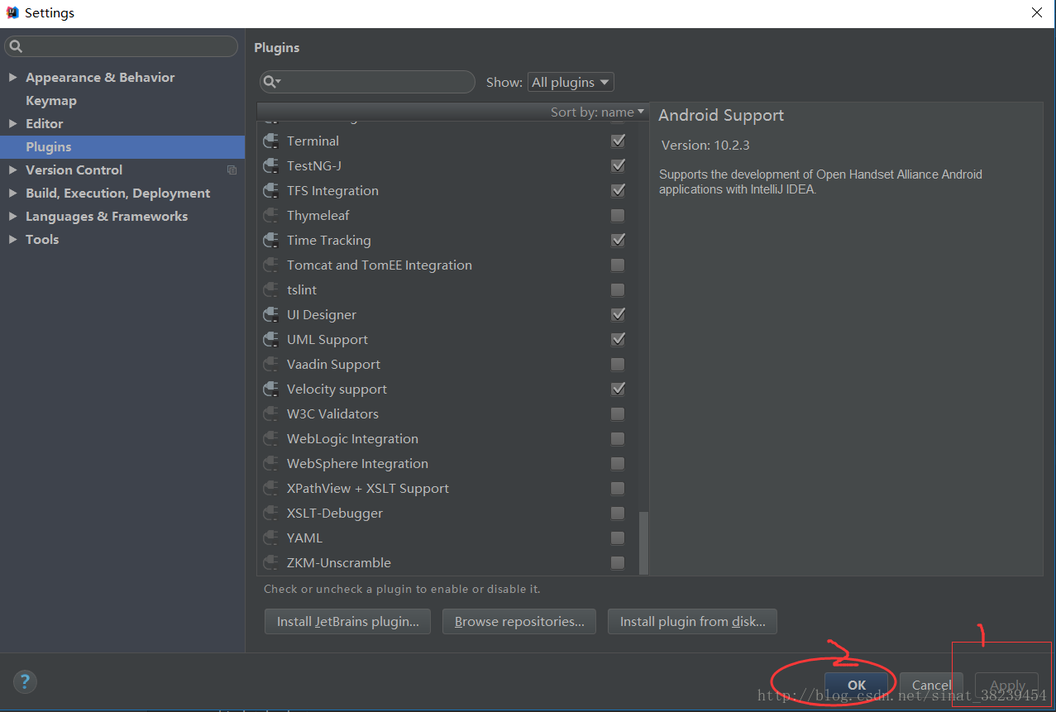
Task: Click the Vaadin Support plugin icon
Action: 270,365
